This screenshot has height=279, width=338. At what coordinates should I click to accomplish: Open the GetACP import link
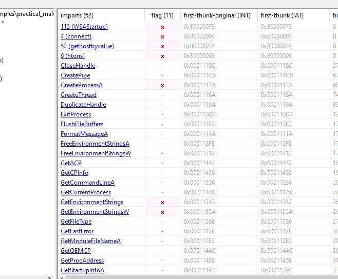click(71, 163)
